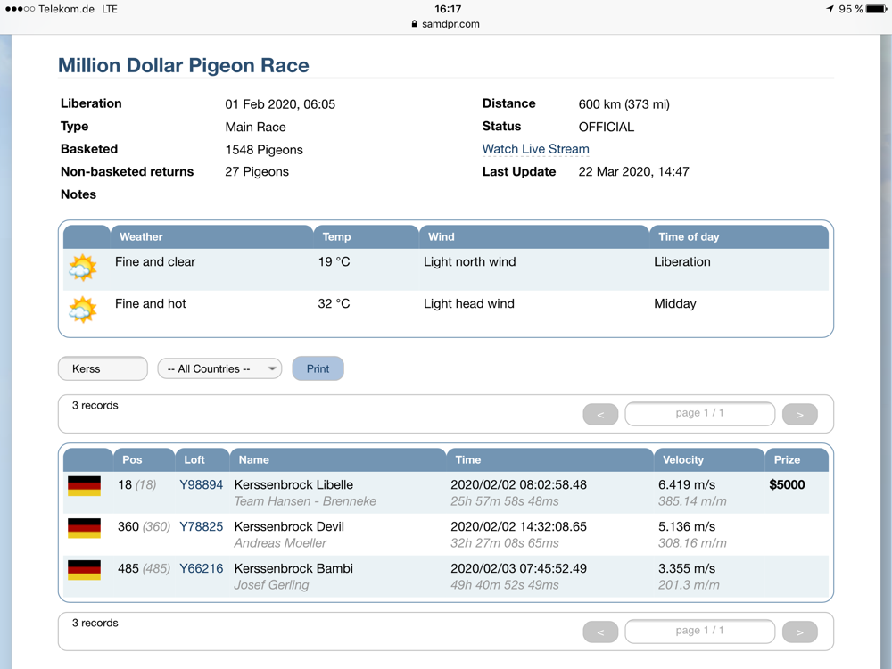Image resolution: width=892 pixels, height=669 pixels.
Task: Open the Watch Live Stream link
Action: 535,149
